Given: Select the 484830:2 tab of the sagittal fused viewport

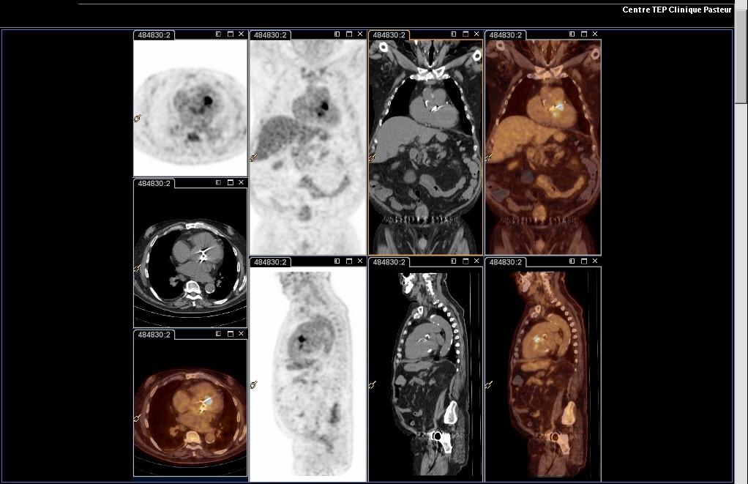Looking at the screenshot, I should [x=505, y=262].
